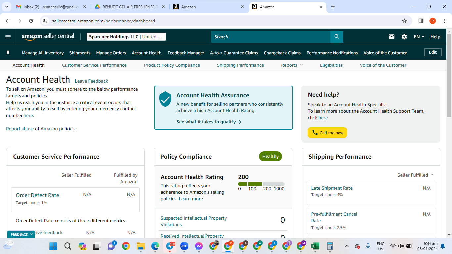
Task: Open the browser side panel icon
Action: click(421, 21)
